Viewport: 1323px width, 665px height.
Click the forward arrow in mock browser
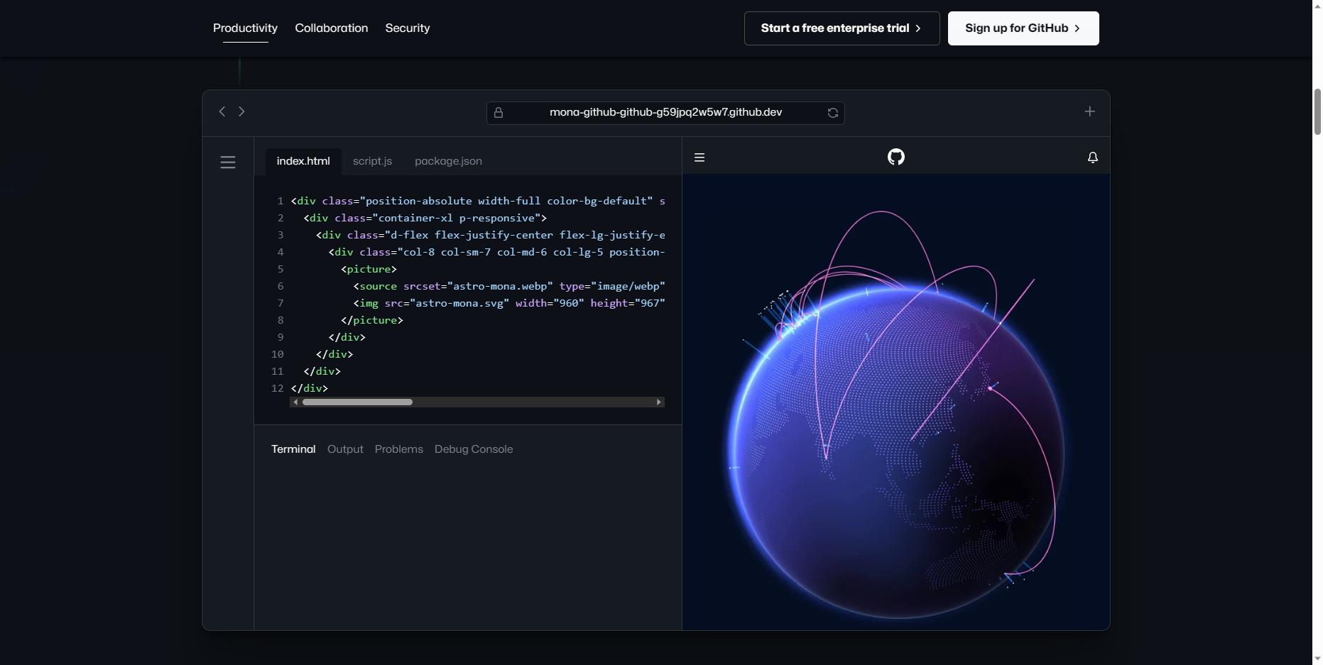tap(241, 111)
